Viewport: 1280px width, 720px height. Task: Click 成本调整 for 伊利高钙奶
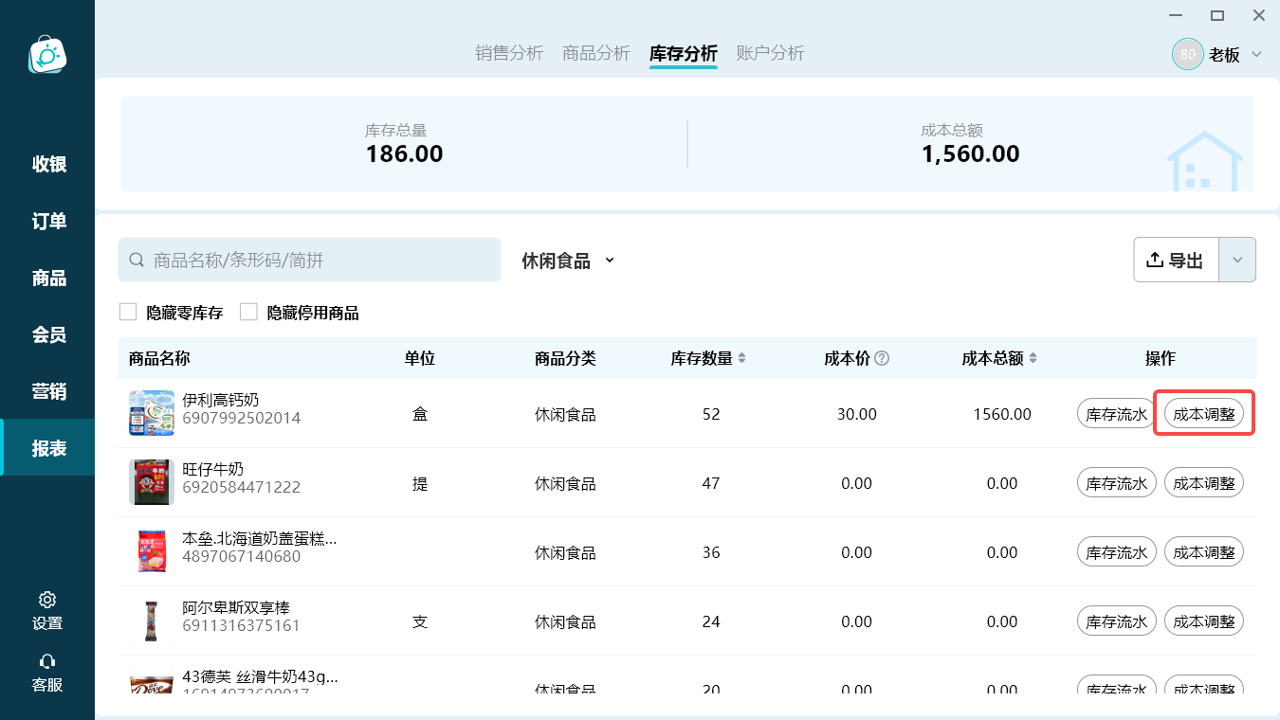(1204, 414)
